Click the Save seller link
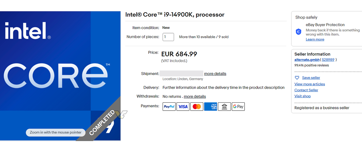The height and width of the screenshot is (146, 362). [311, 78]
